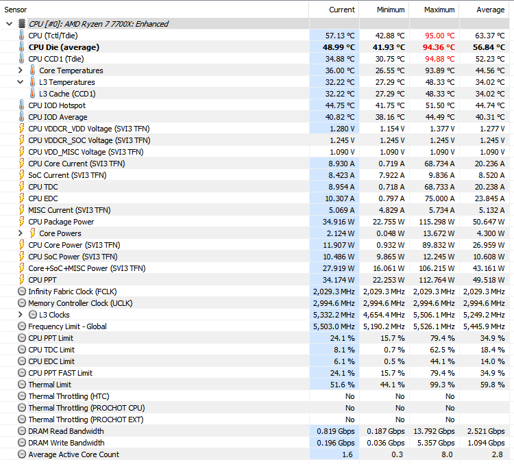Click thermometer icon for CPU (Tctl/Tdie)
Image resolution: width=514 pixels, height=464 pixels.
point(22,36)
